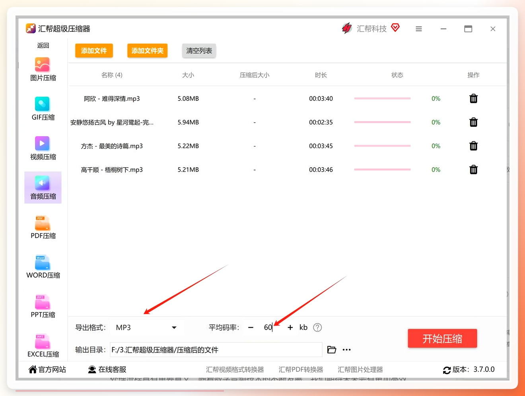Select the file 方杰 - 最美的诗篇.mp3
The height and width of the screenshot is (396, 525).
(112, 146)
